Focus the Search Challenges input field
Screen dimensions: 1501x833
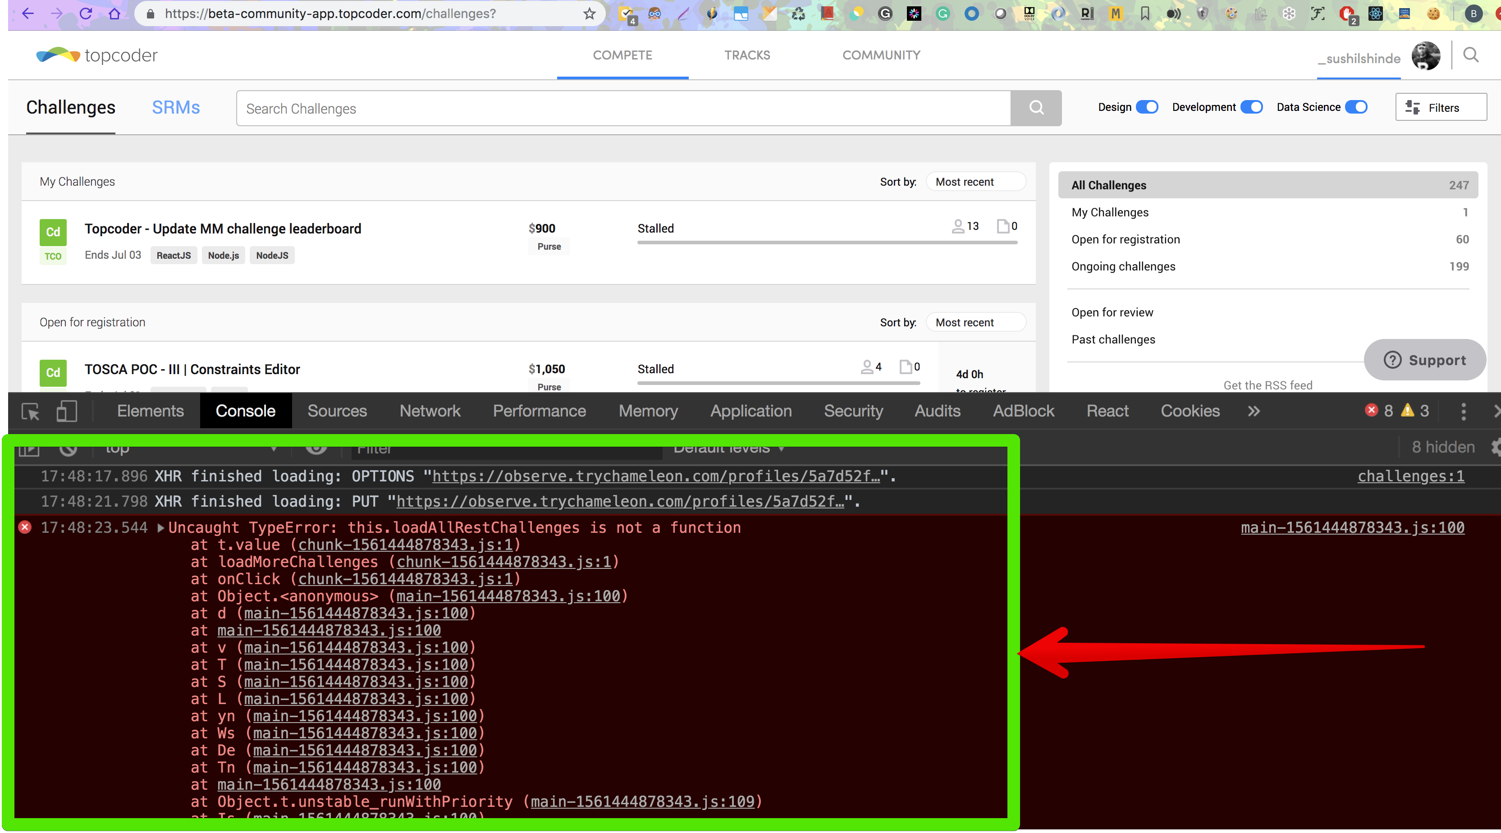click(623, 108)
